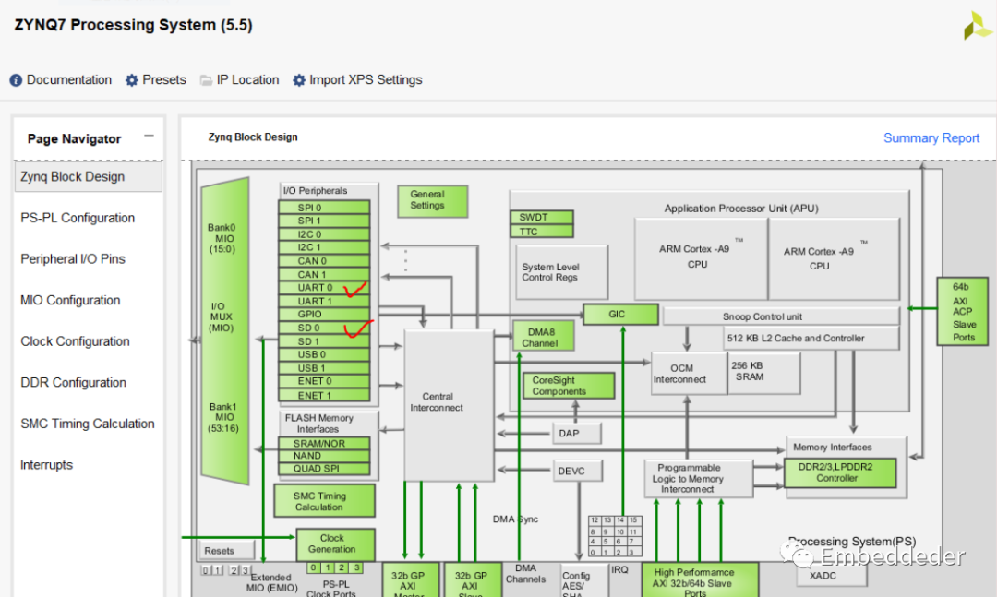The width and height of the screenshot is (997, 597).
Task: Click the SWDT block
Action: coord(542,218)
